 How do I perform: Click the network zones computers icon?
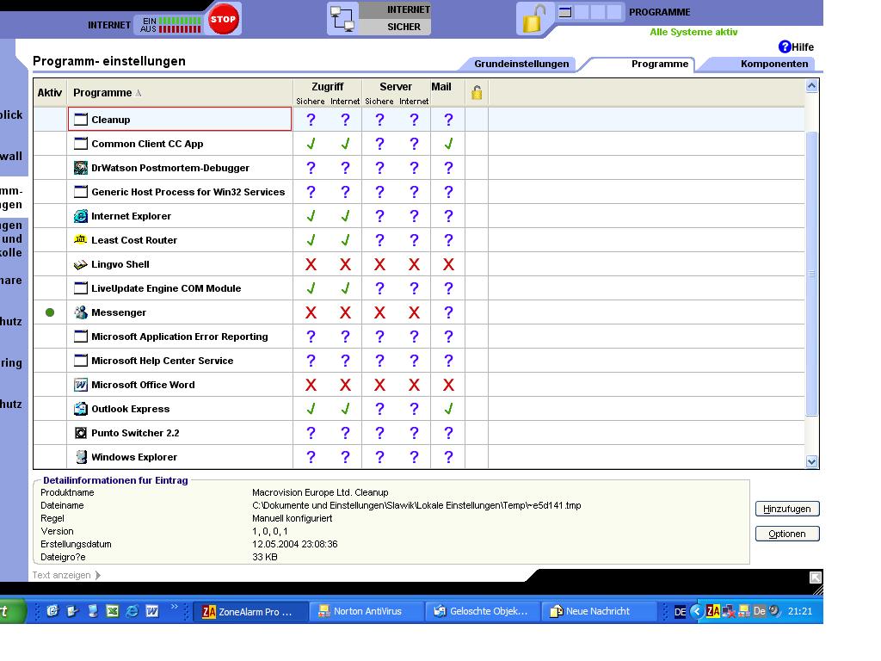click(x=342, y=19)
